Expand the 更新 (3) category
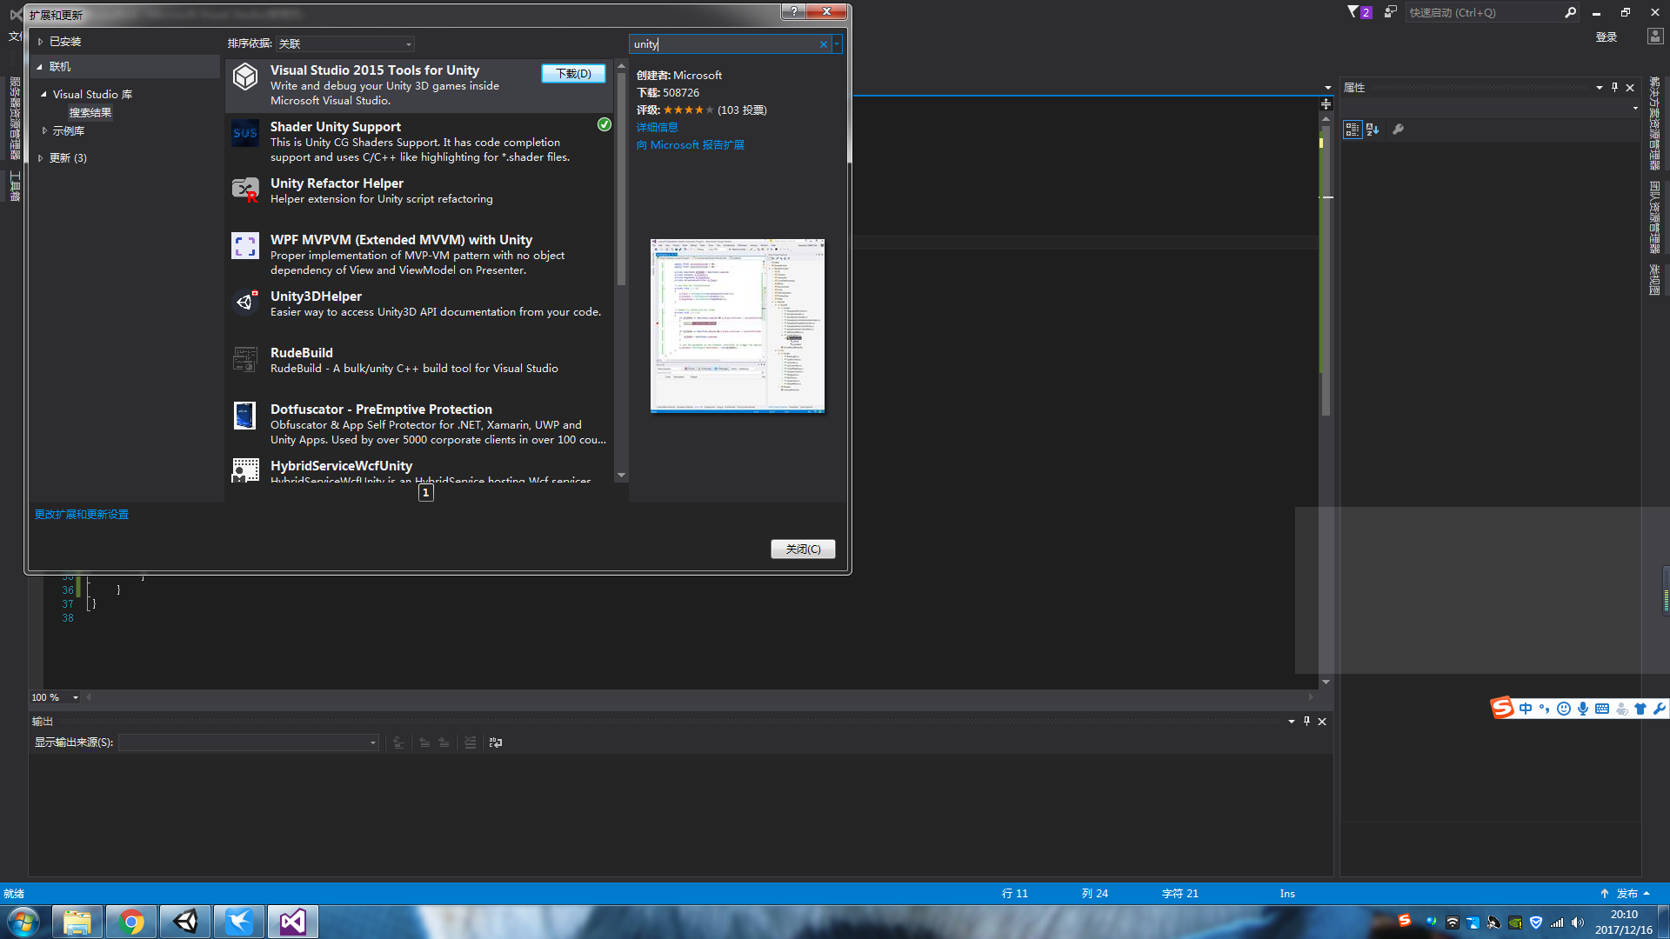Screen dimensions: 1670x939 (x=40, y=158)
